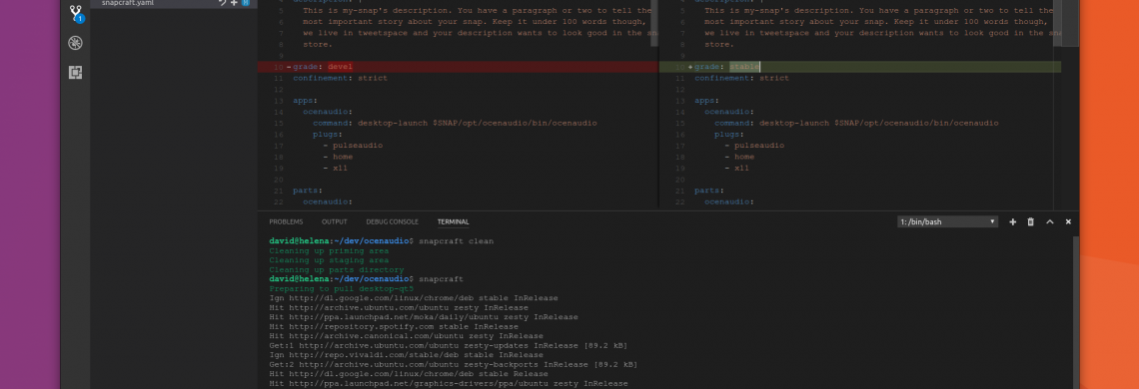Click the zesty-backports InRelease terminal line
1139x389 pixels.
453,364
